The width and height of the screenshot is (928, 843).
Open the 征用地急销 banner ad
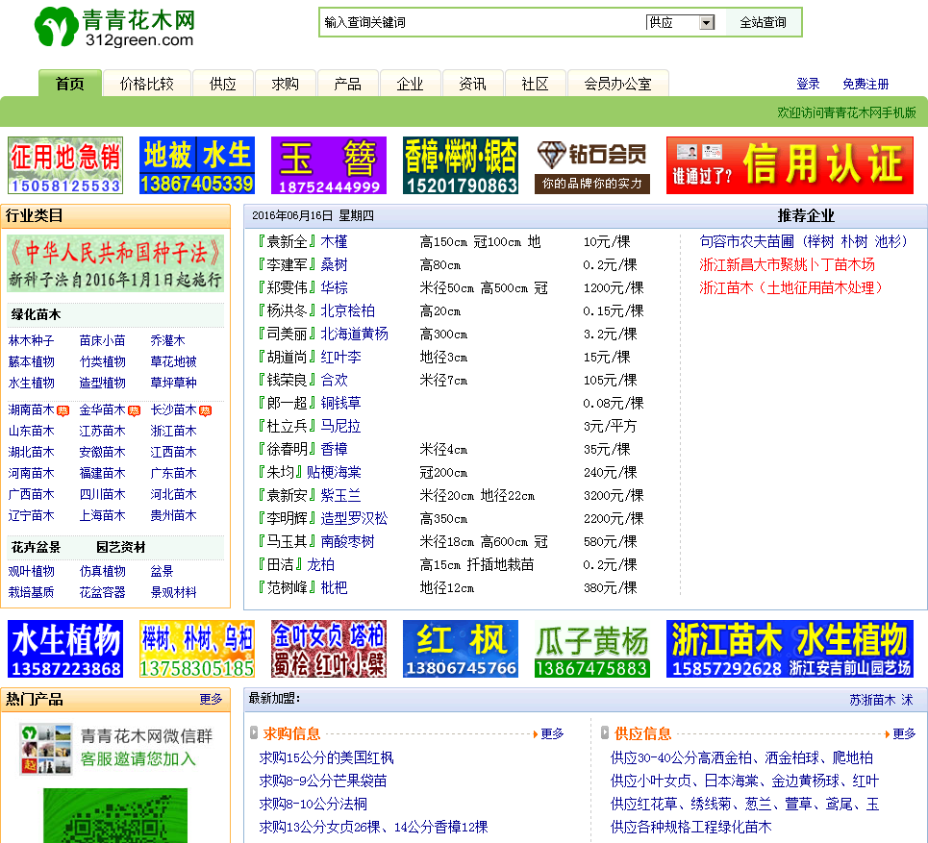pyautogui.click(x=65, y=165)
